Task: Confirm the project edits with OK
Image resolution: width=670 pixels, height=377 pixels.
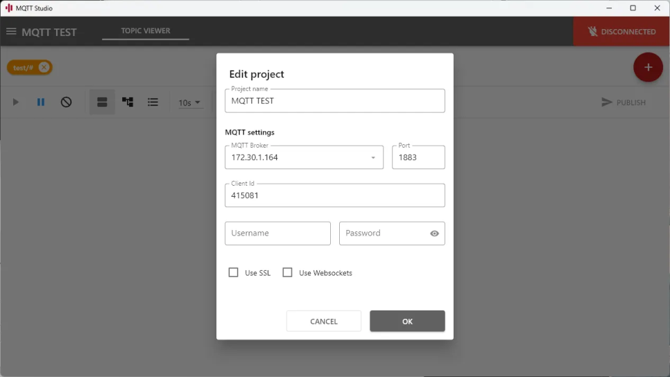Action: [407, 321]
